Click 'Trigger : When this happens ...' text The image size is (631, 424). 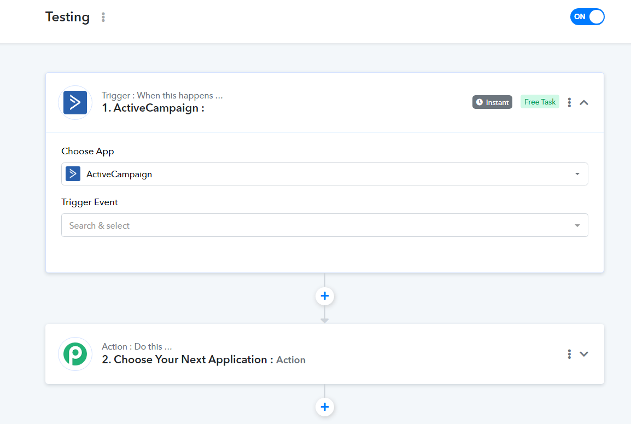pyautogui.click(x=162, y=95)
